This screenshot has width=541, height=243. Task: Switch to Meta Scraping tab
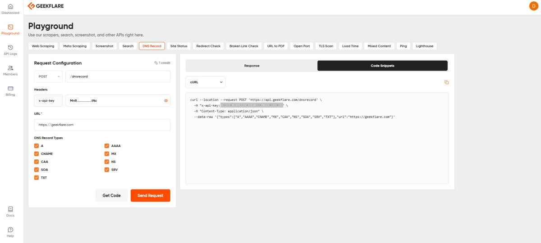pos(75,46)
